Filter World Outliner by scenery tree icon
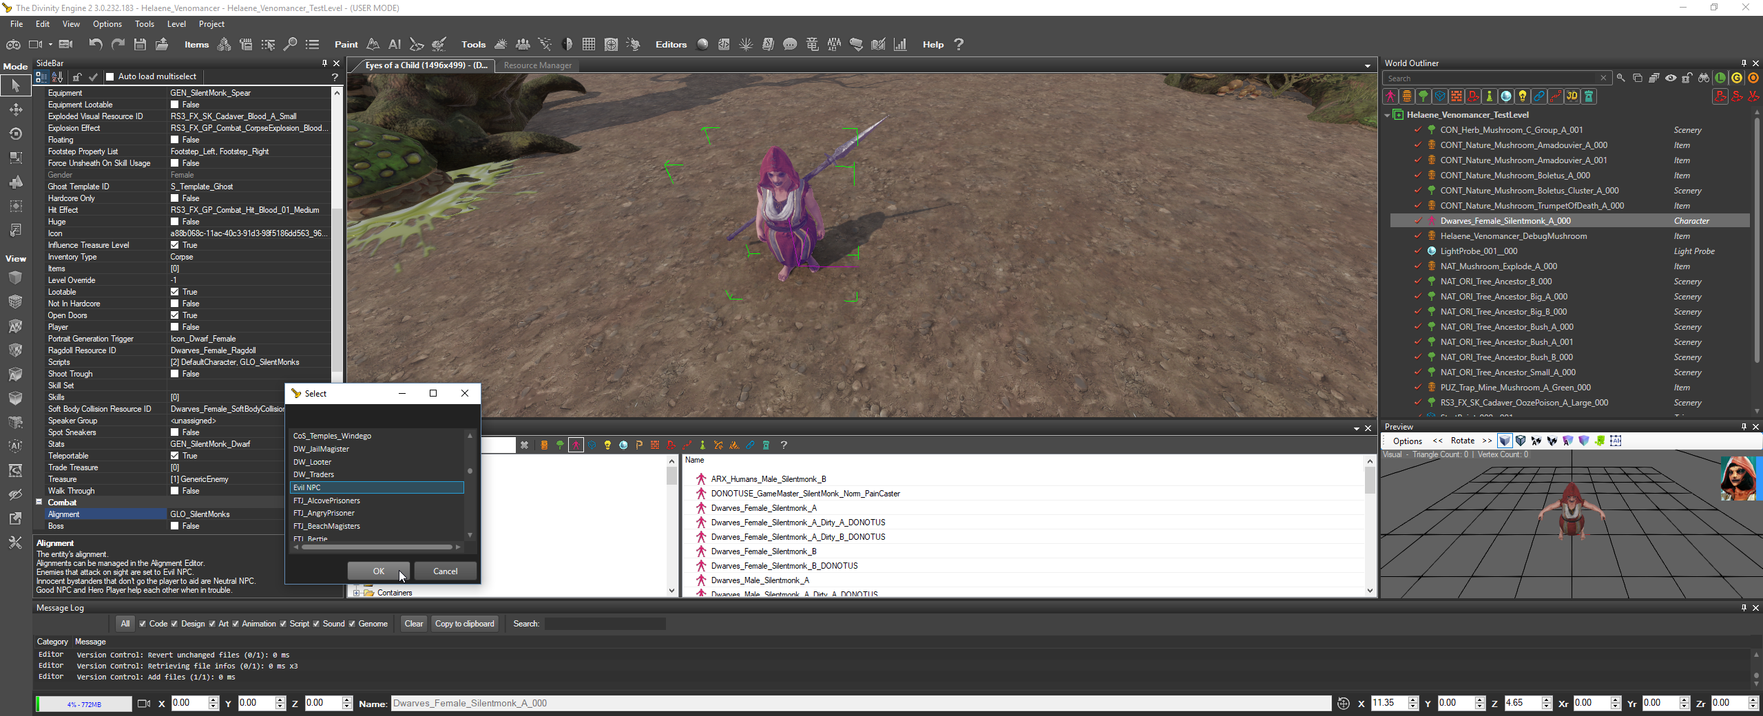1763x716 pixels. (x=1423, y=96)
